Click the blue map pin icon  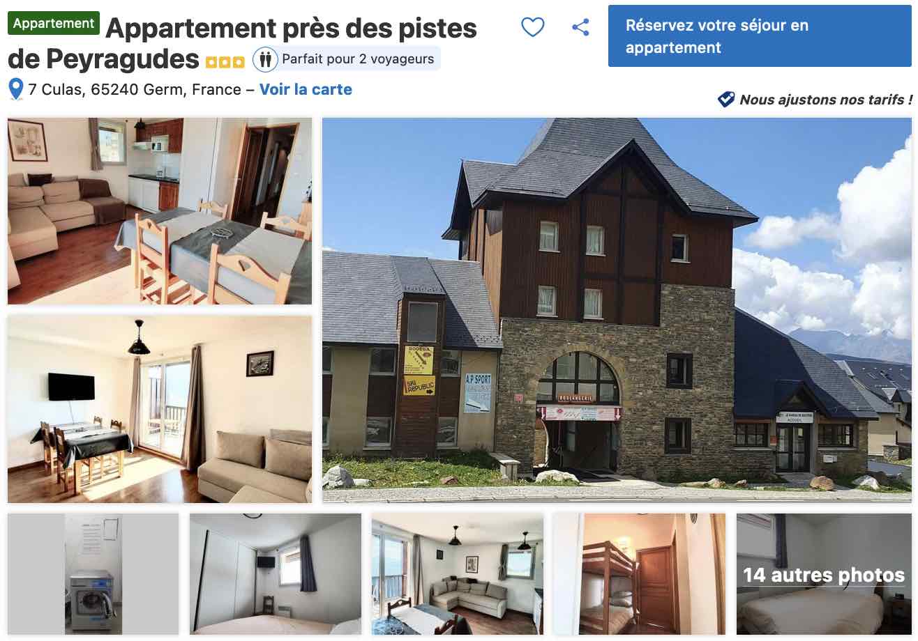point(16,89)
